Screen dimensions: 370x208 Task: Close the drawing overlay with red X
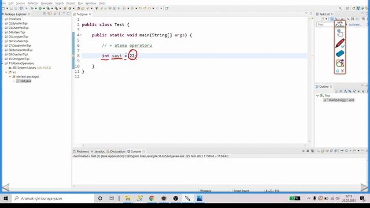coord(342,70)
